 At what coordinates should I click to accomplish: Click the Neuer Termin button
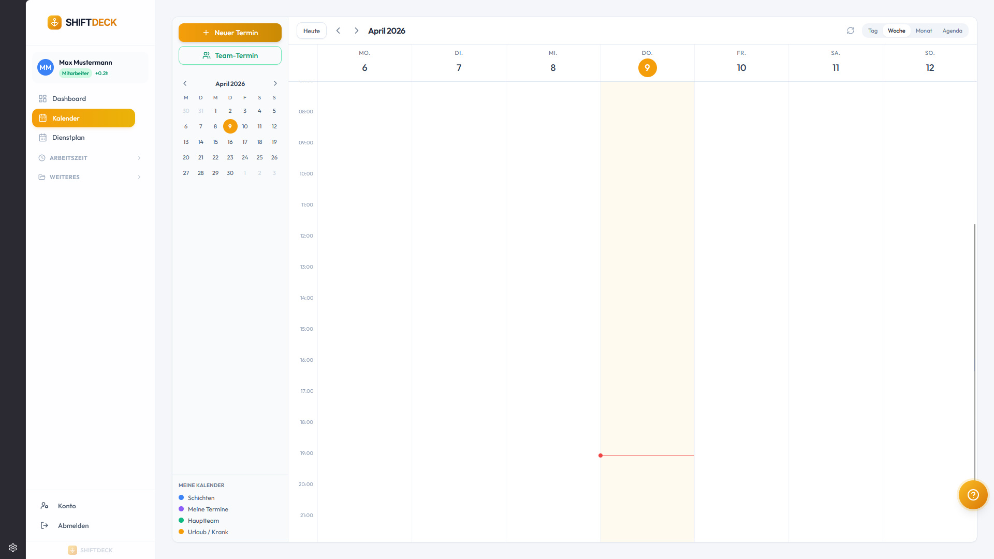[230, 33]
